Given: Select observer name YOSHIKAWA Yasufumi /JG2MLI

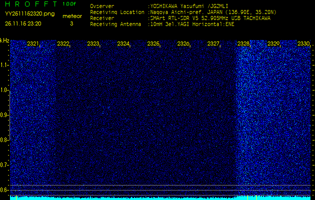Looking at the screenshot, I should click(x=189, y=6).
